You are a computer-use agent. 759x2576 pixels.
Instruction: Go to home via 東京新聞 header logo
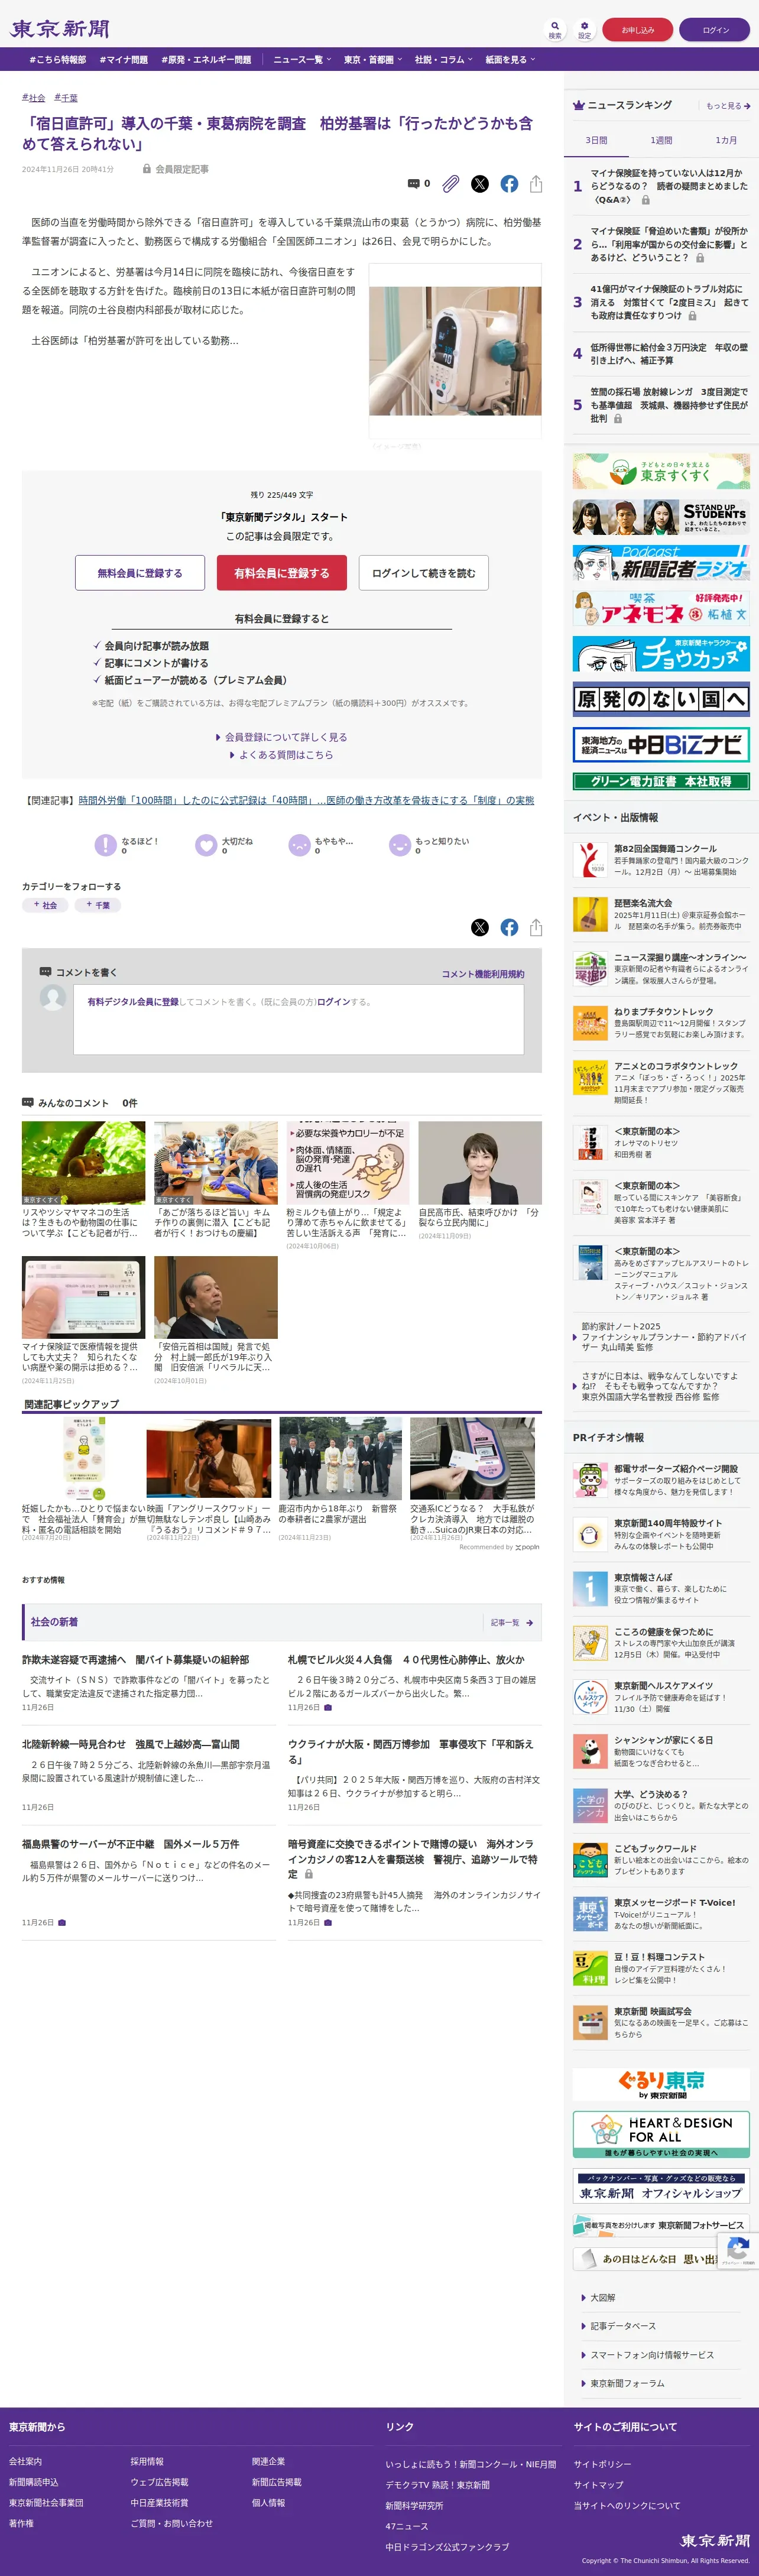60,29
